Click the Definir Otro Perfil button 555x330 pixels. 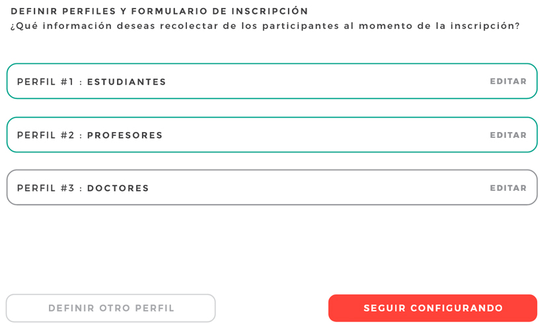[x=111, y=308]
